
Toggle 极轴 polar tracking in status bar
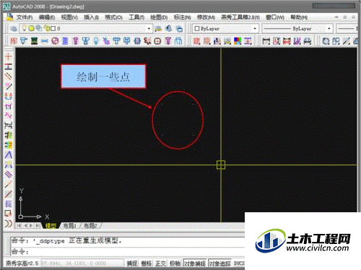175,264
